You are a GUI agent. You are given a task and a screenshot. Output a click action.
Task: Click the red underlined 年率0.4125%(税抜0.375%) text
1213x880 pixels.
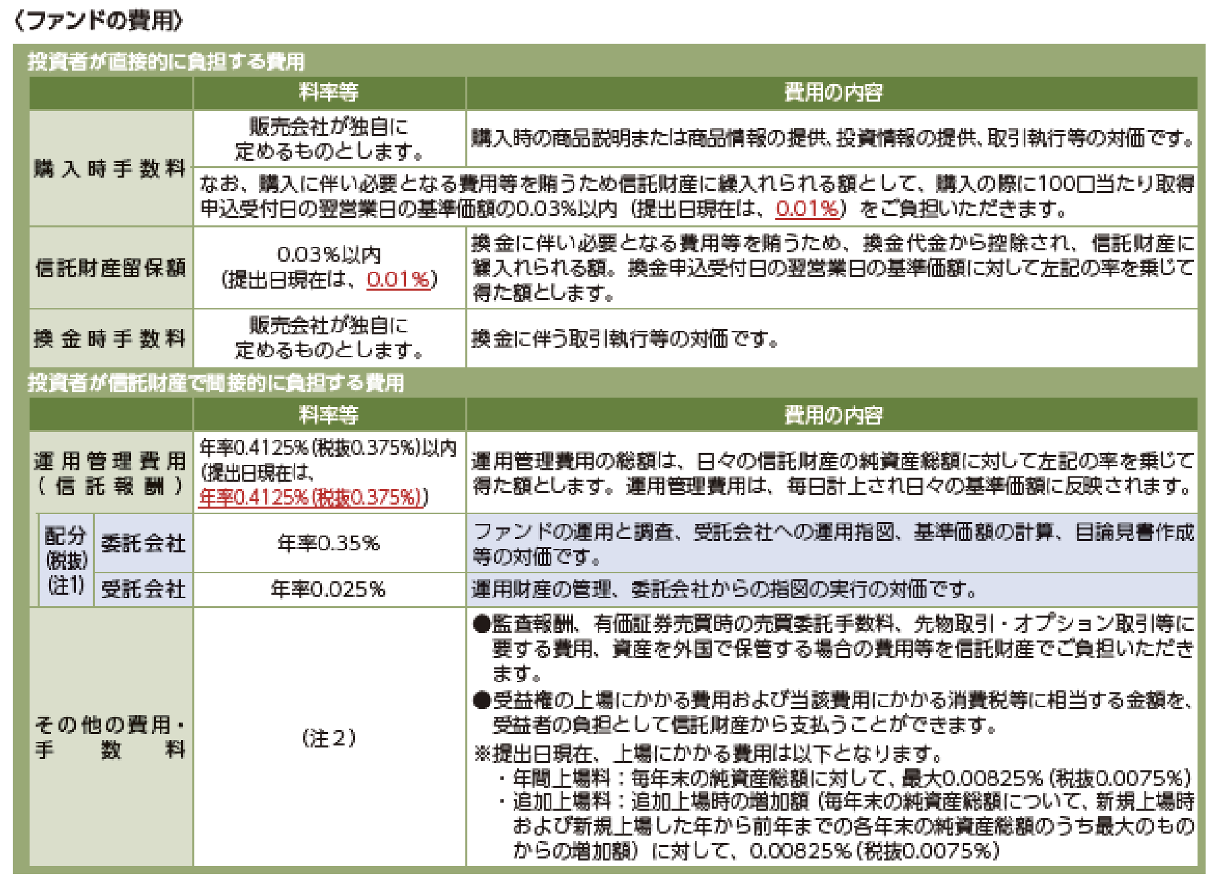(x=312, y=497)
